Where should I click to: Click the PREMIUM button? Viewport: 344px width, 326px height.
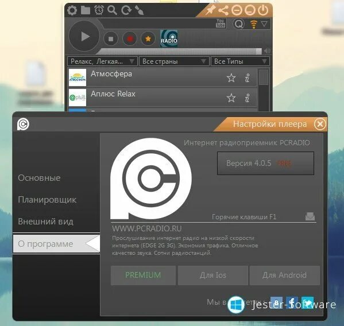click(143, 275)
